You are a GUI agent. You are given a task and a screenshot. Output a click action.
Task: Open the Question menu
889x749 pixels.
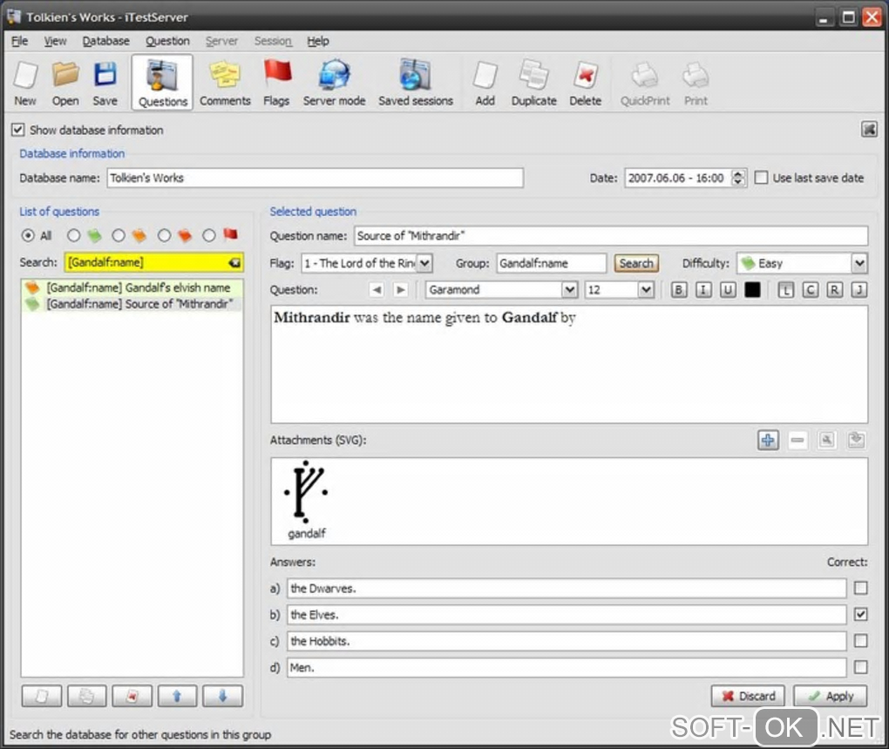(167, 41)
